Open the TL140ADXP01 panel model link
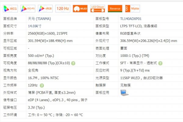The height and width of the screenshot is (122, 183). 131,19
